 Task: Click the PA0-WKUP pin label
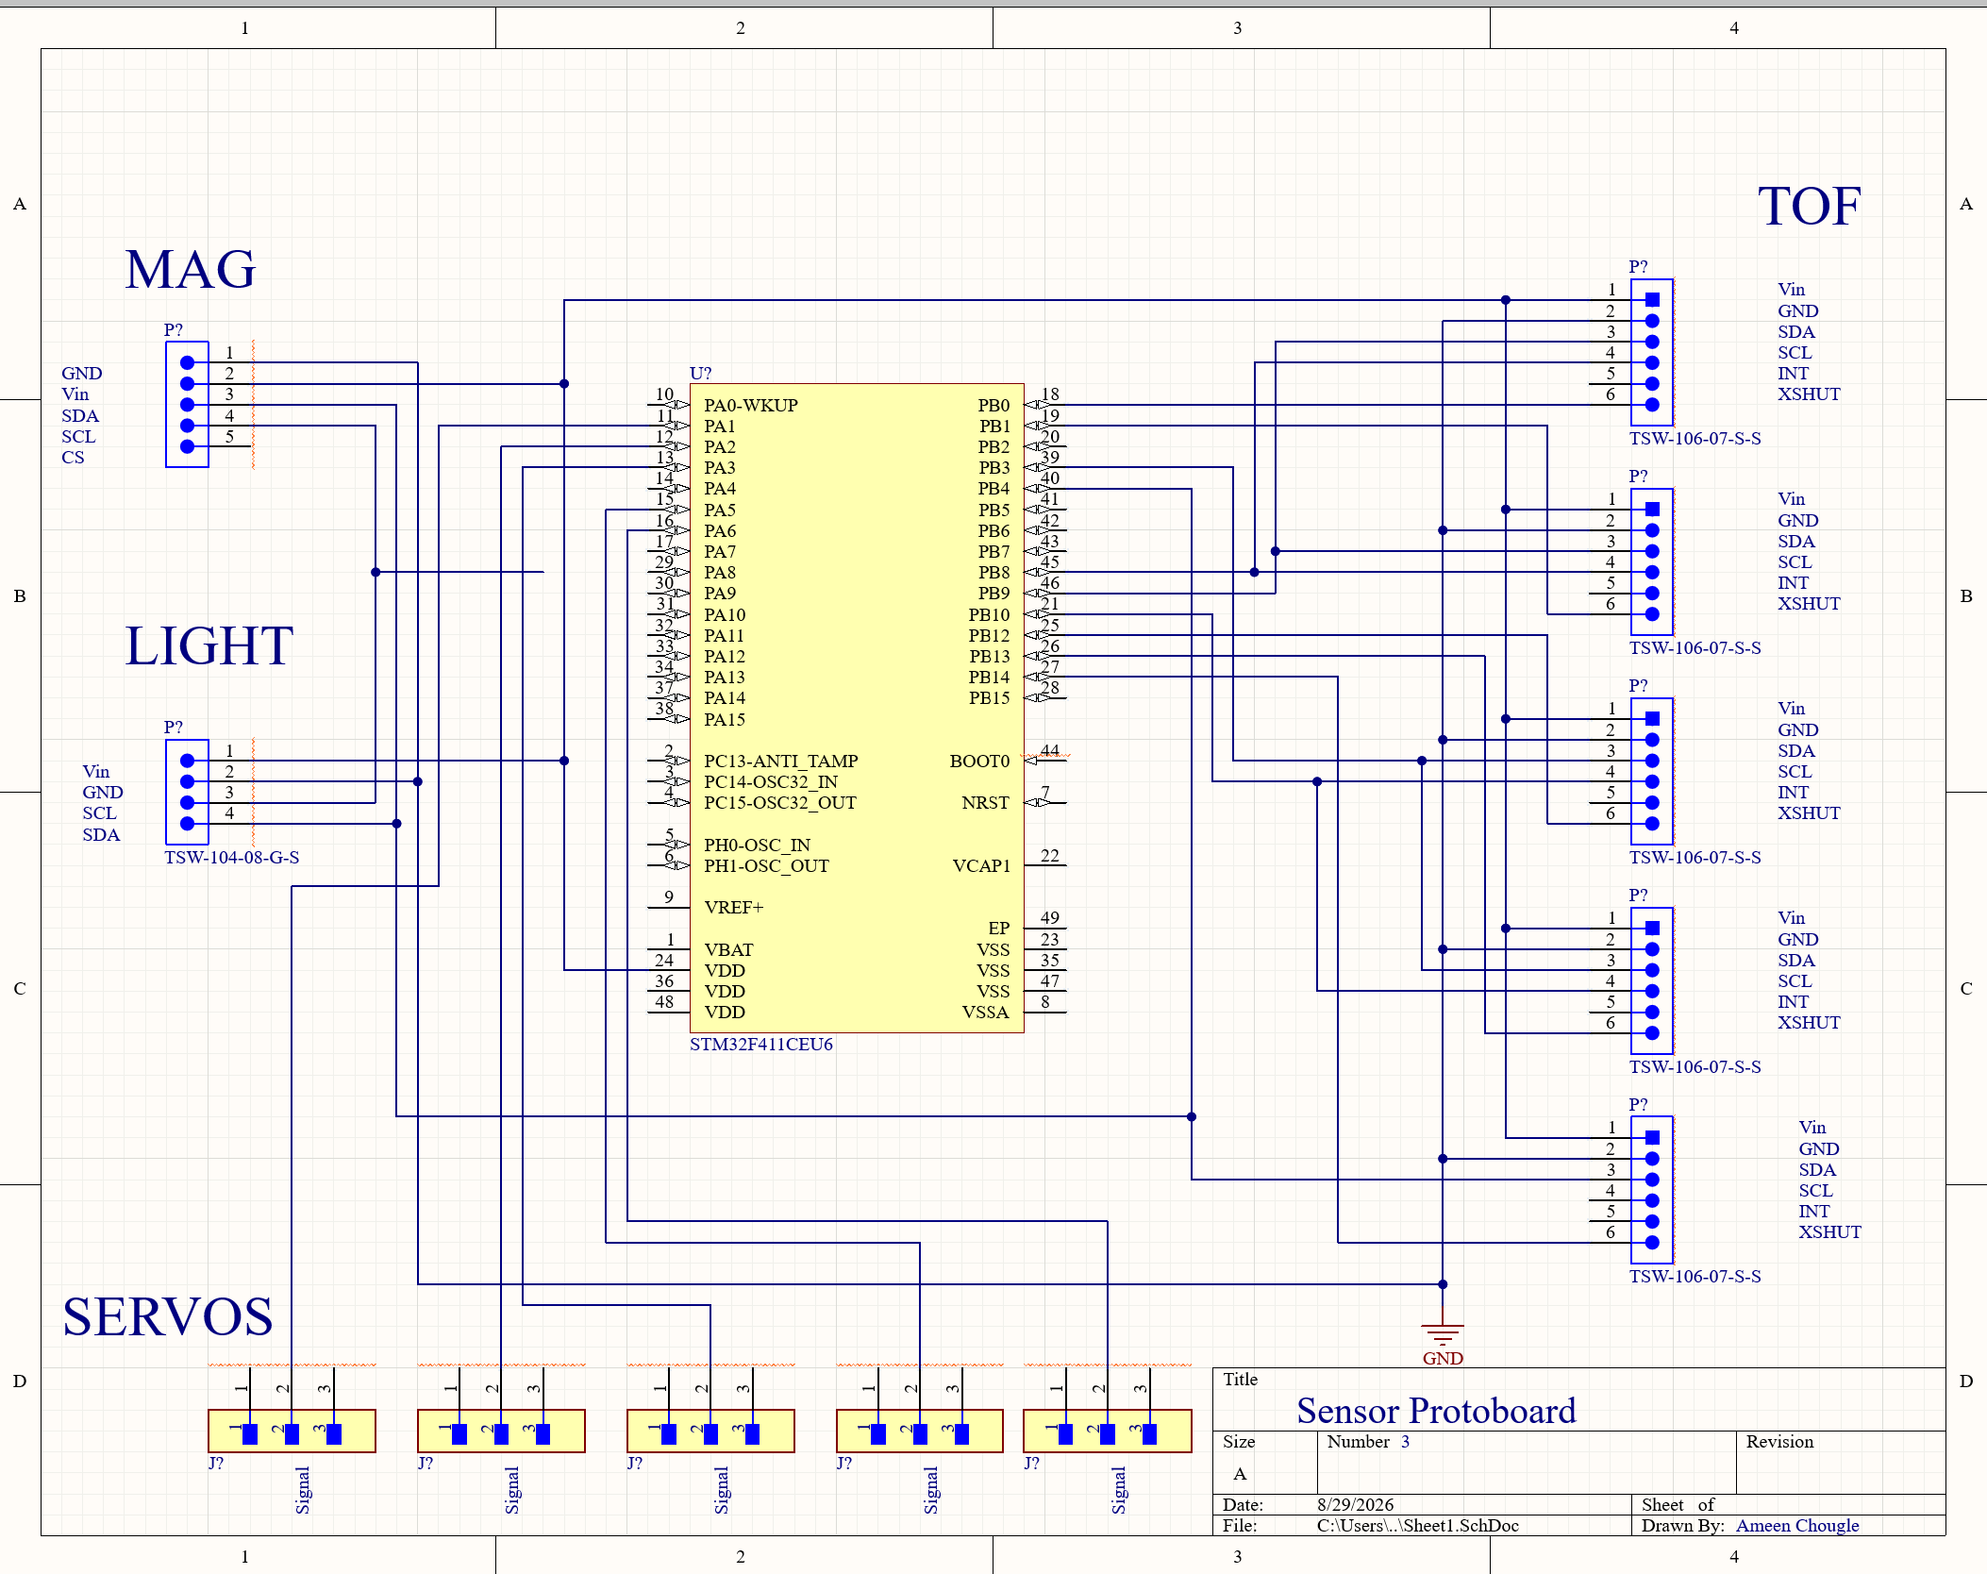tap(751, 406)
